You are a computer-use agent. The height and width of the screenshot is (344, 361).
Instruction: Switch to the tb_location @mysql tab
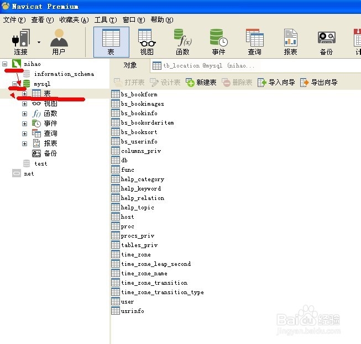[x=204, y=66]
